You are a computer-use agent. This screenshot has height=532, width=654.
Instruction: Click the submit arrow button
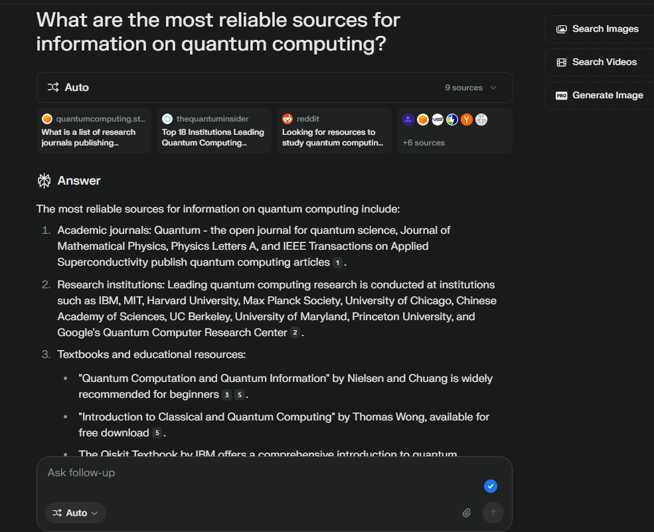493,513
